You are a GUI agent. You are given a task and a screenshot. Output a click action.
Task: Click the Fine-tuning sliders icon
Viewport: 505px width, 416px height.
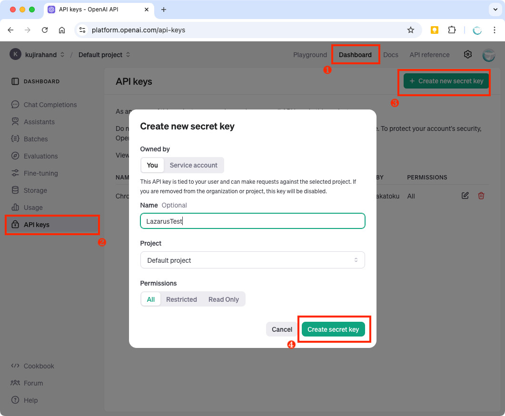(x=15, y=173)
